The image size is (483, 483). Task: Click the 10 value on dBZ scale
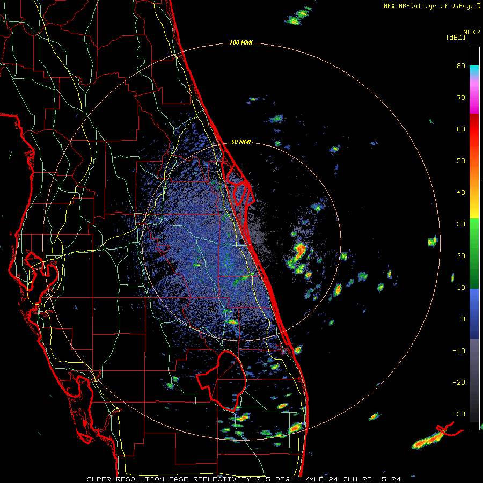click(x=461, y=288)
